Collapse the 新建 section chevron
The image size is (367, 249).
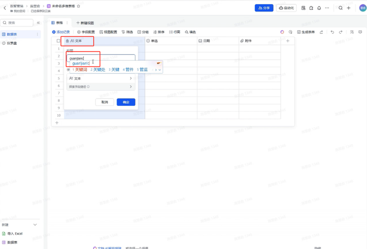point(35,225)
